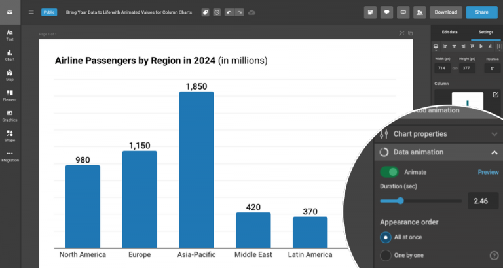503x268 pixels.
Task: Select the Map tool in sidebar
Action: pyautogui.click(x=10, y=75)
